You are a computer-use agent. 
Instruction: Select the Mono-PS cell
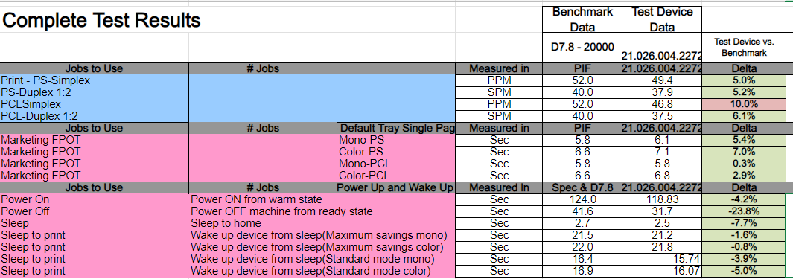[x=396, y=140]
